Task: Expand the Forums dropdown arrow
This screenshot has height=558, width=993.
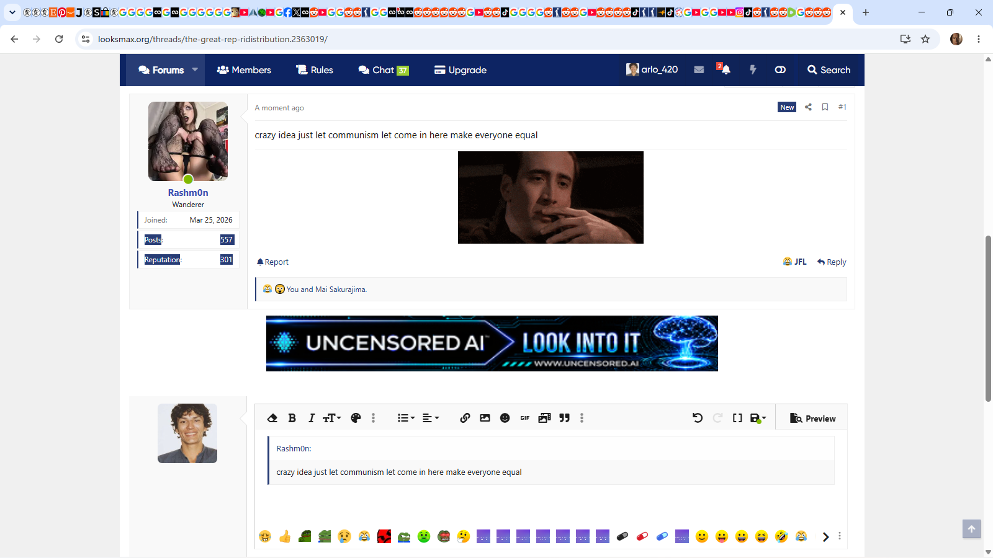Action: 195,69
